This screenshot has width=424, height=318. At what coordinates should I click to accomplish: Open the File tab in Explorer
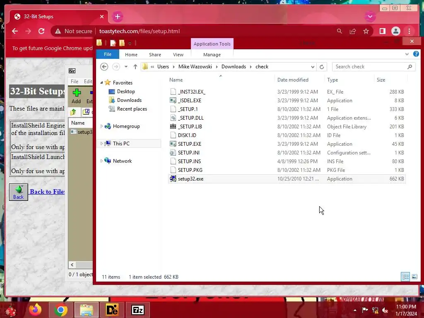(108, 54)
